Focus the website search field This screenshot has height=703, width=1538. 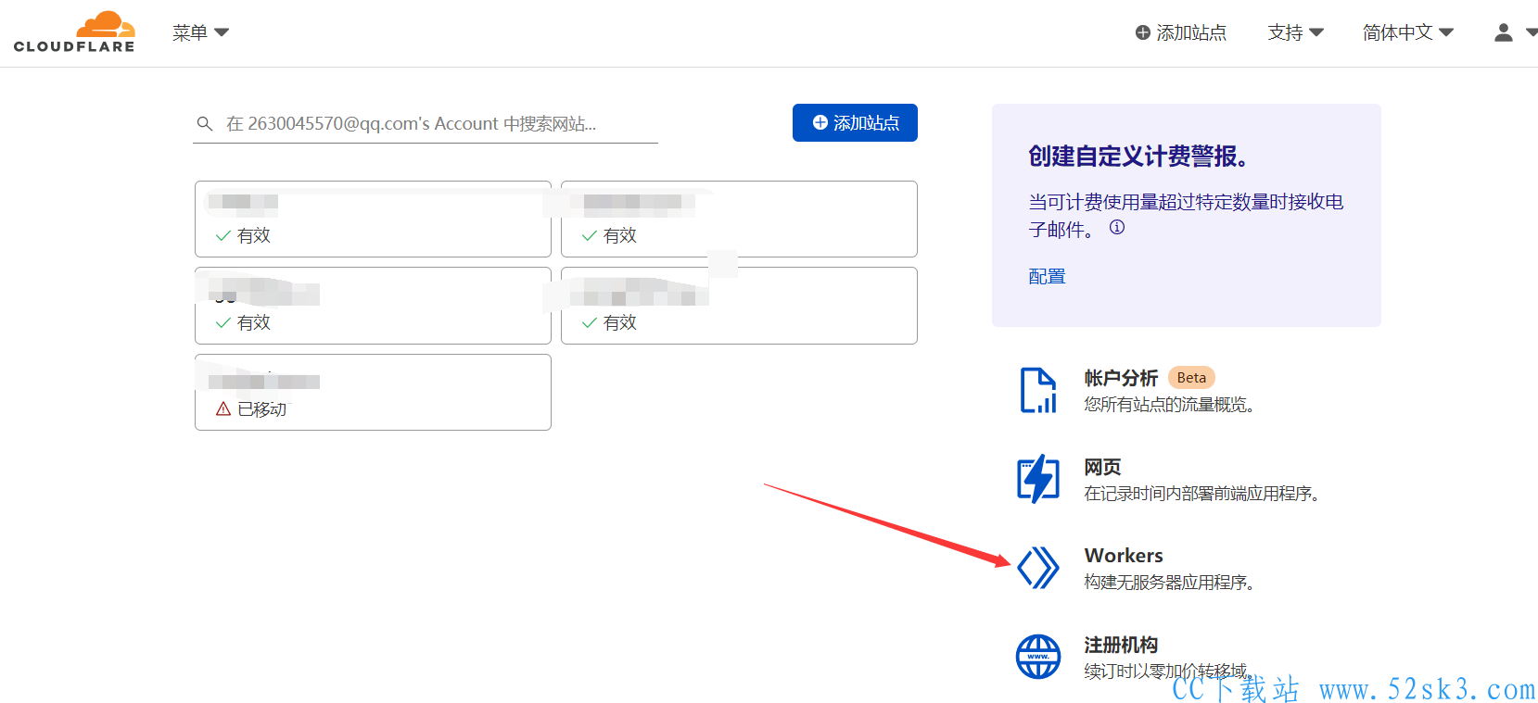coord(426,124)
